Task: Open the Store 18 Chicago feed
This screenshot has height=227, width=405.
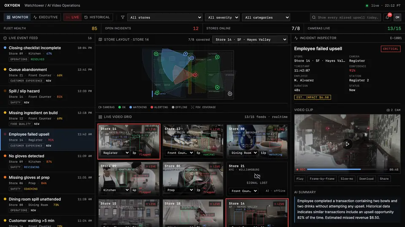Action: click(x=193, y=213)
